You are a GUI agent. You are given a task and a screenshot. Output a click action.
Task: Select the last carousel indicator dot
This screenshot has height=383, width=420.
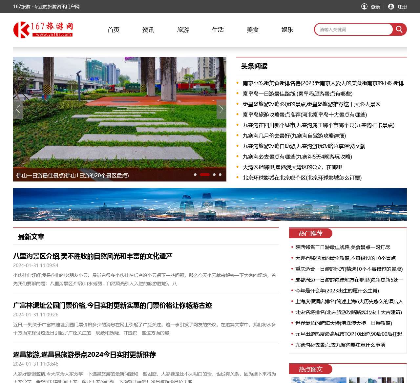coord(220,175)
